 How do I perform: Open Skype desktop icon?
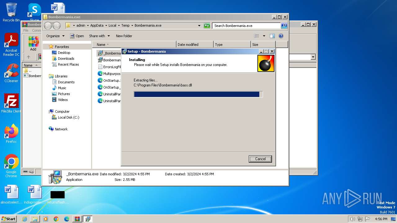[34, 12]
